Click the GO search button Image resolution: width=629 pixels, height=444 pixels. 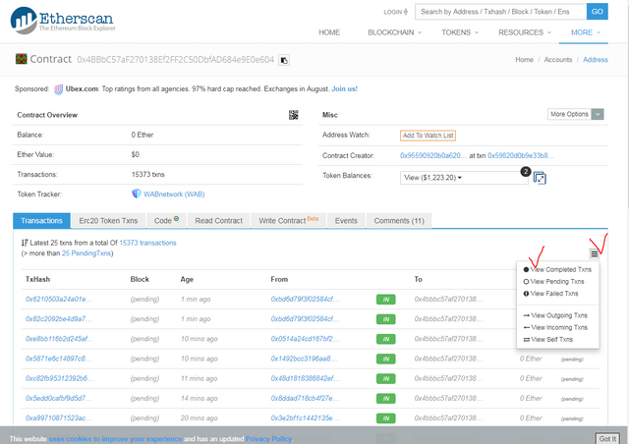pyautogui.click(x=597, y=12)
